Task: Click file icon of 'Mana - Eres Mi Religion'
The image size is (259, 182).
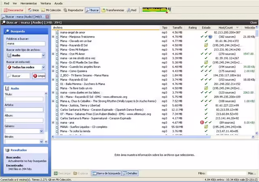Action: point(57,50)
